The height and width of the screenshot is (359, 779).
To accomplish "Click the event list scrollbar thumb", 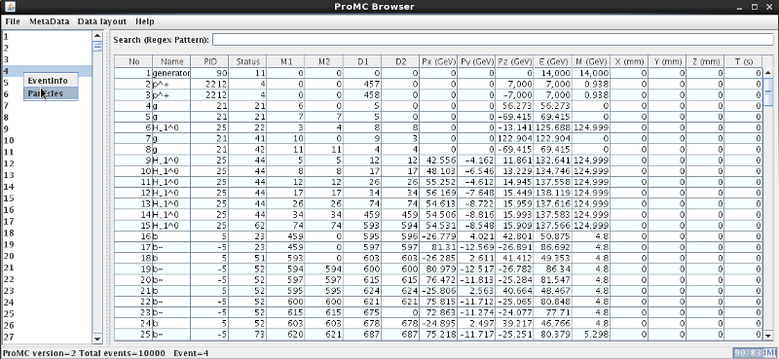I will [97, 46].
